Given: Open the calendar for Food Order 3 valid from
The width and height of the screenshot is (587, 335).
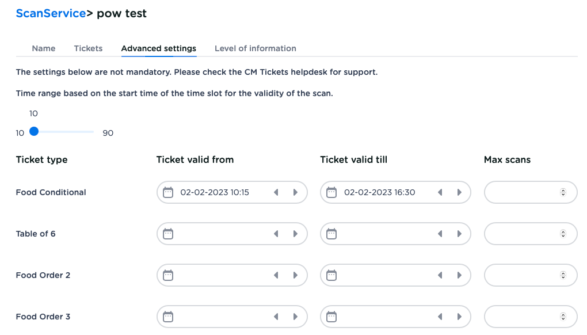Looking at the screenshot, I should click(167, 317).
